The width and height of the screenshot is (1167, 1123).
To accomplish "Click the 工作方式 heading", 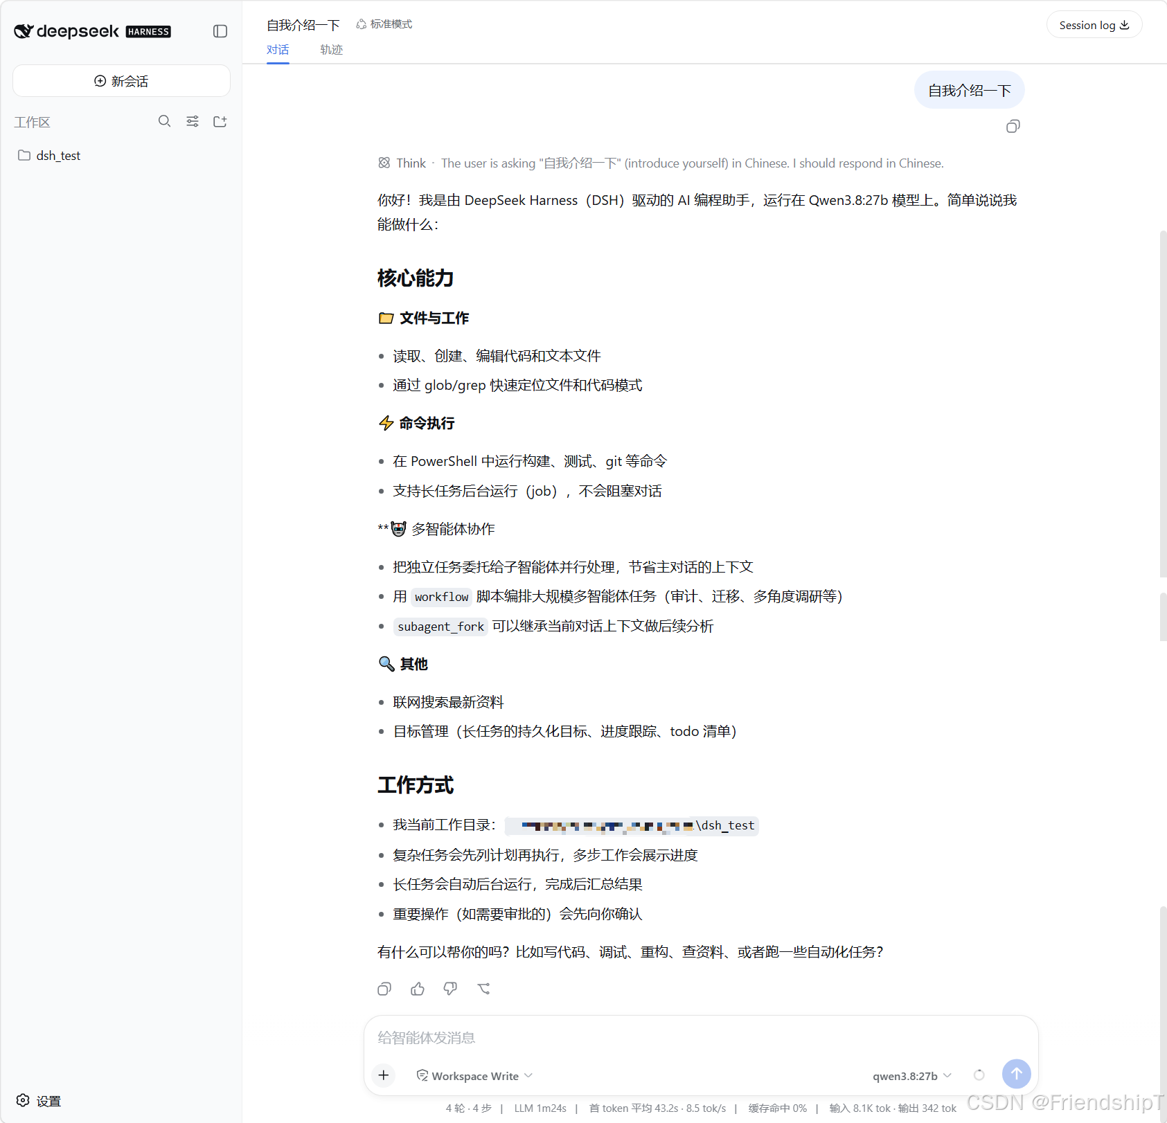I will pos(416,785).
